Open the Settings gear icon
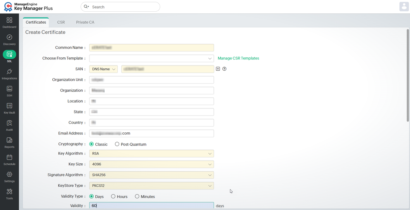 (9, 174)
